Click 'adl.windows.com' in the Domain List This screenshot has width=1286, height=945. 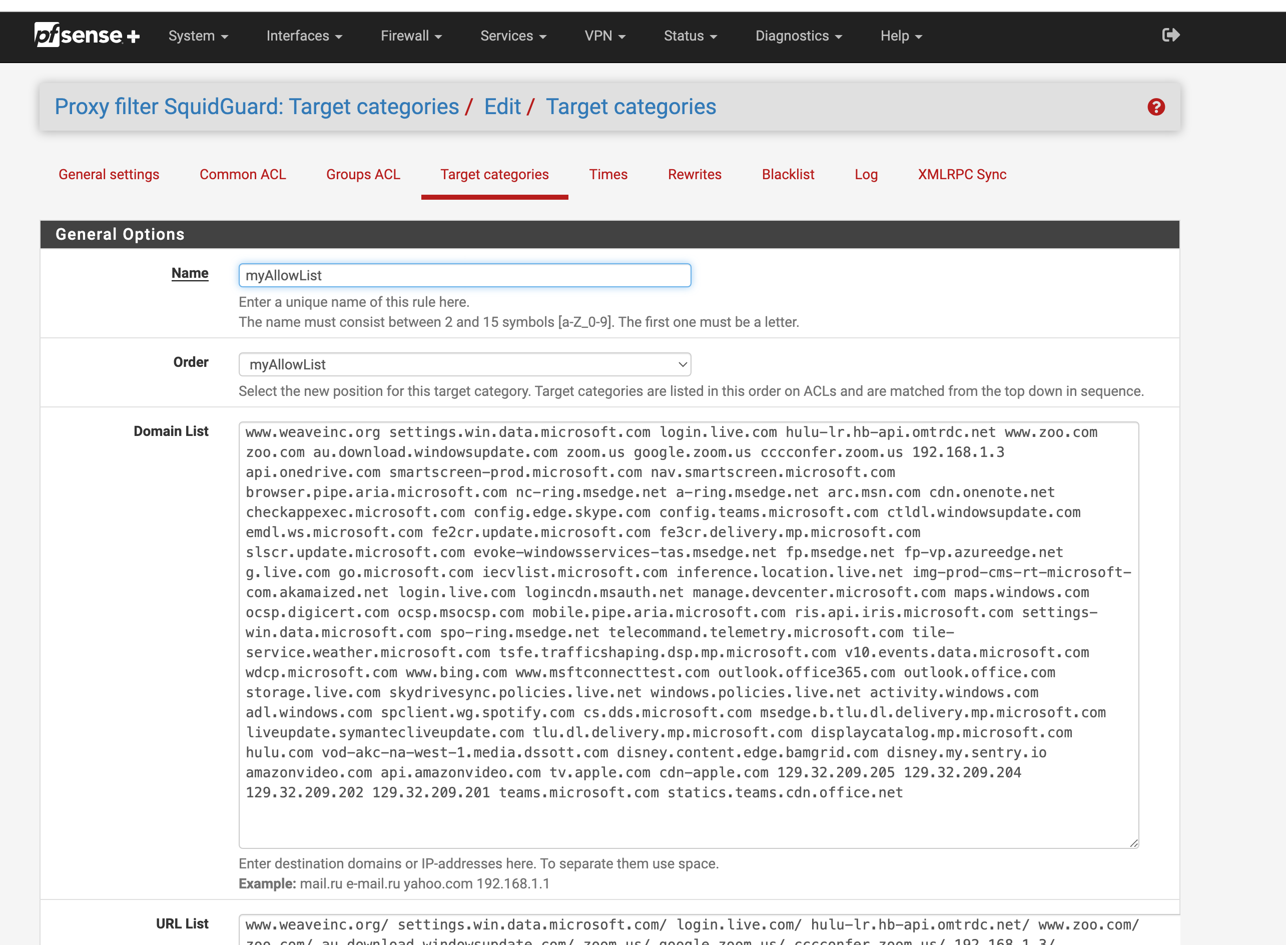coord(309,713)
